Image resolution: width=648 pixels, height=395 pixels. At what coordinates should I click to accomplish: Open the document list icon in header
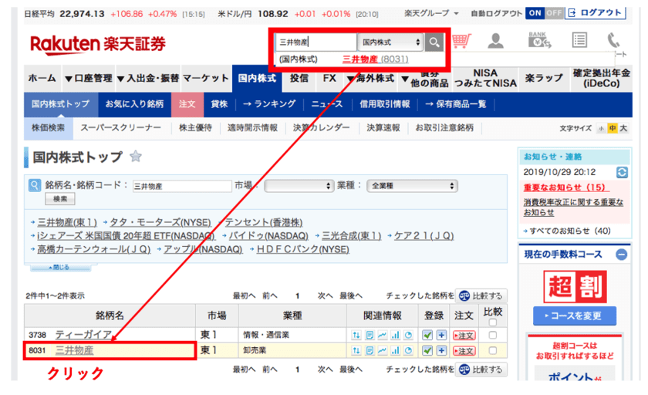pos(579,40)
